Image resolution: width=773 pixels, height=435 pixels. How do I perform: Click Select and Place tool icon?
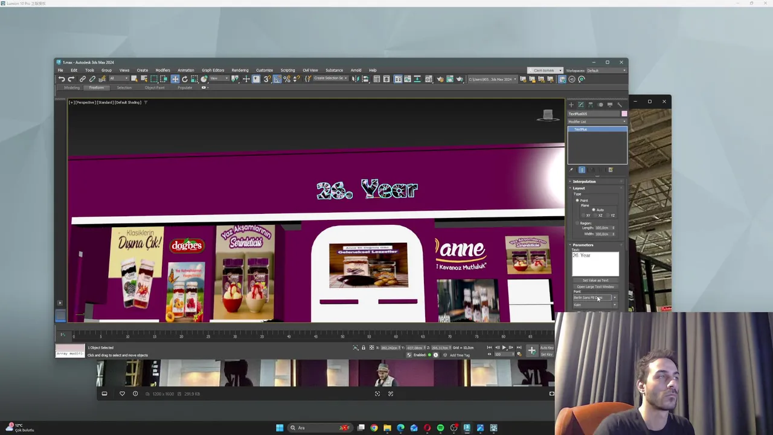[204, 79]
